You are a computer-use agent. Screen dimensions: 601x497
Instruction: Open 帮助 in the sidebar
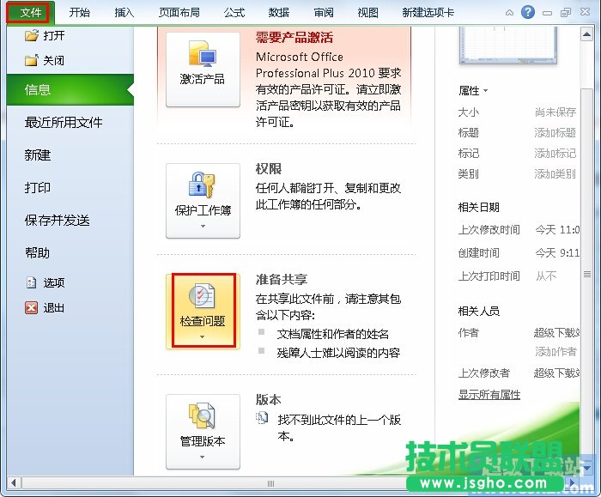click(38, 252)
